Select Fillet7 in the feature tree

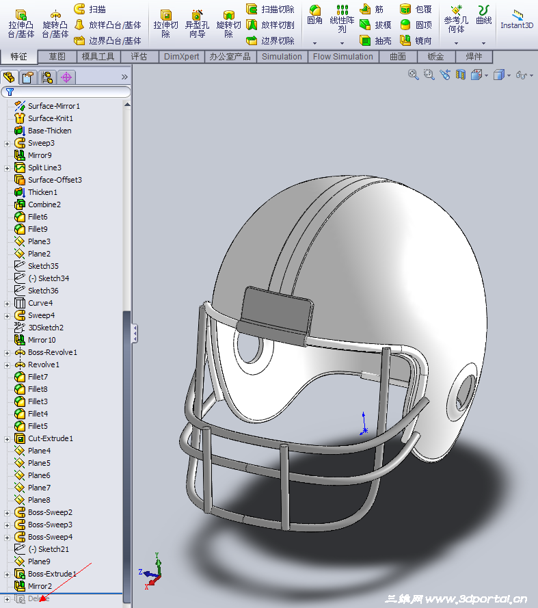pyautogui.click(x=38, y=377)
